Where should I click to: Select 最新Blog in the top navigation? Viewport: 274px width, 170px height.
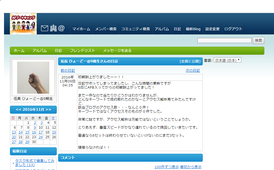point(193,29)
